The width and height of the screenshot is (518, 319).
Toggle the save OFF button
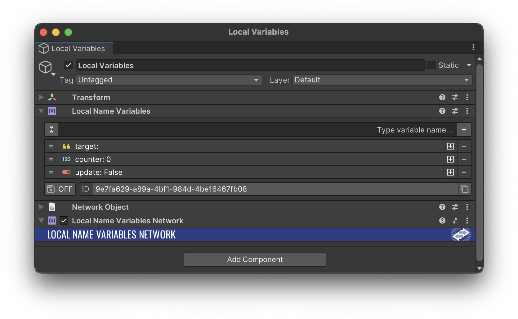coord(60,189)
